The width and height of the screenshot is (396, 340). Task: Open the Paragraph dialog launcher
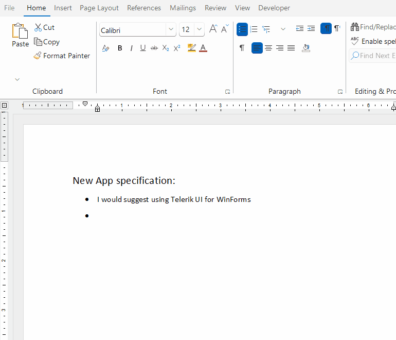(x=340, y=92)
